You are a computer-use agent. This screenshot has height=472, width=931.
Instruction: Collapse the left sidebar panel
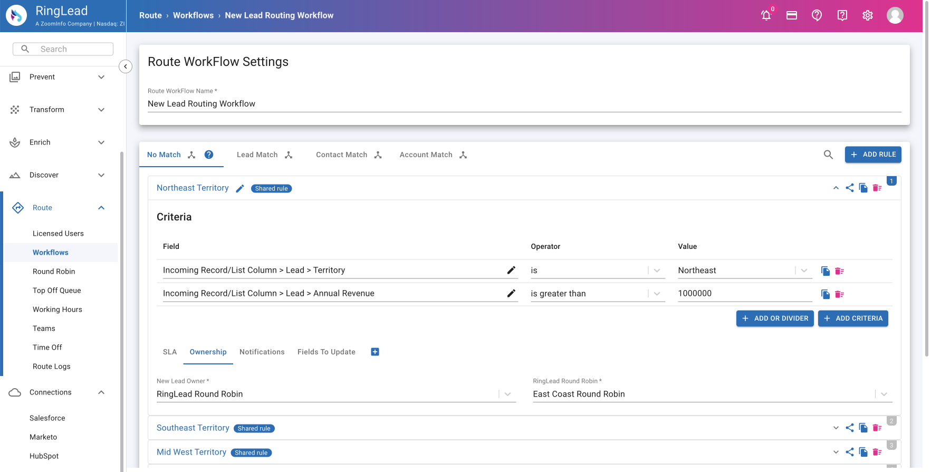pyautogui.click(x=126, y=66)
